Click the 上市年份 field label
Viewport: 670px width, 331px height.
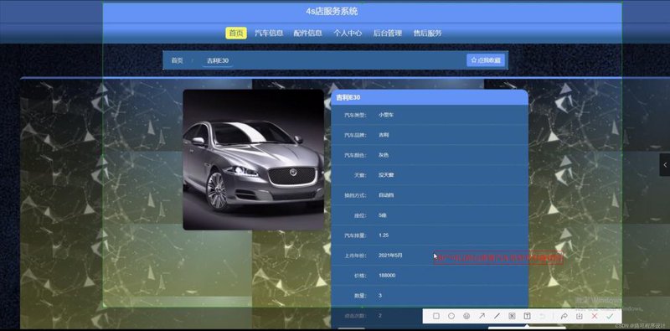tap(355, 256)
